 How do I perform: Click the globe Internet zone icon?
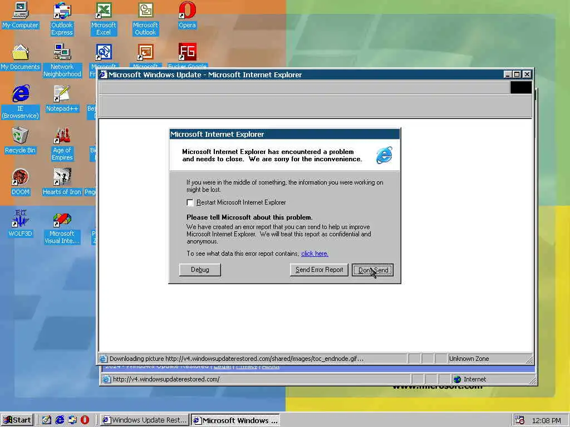[458, 379]
